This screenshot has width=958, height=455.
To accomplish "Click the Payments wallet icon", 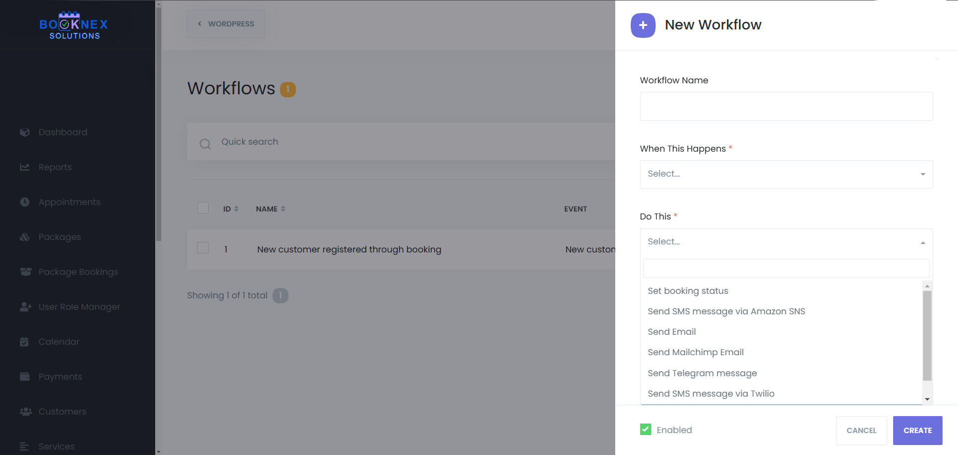I will (x=24, y=377).
